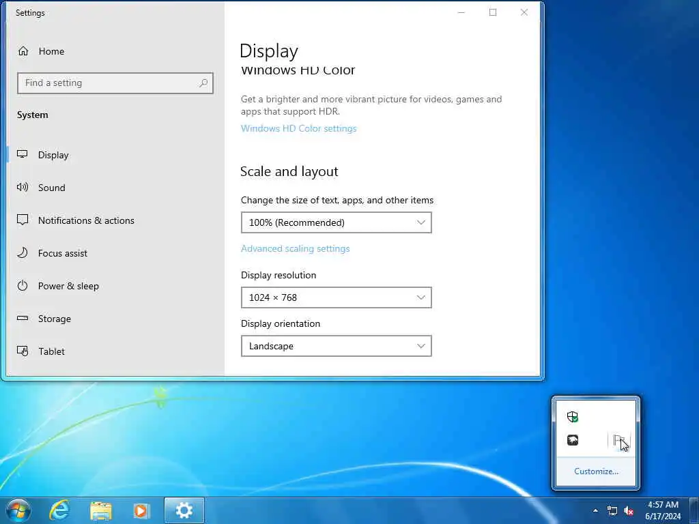Focus the Find a setting search box
The height and width of the screenshot is (524, 699).
coord(115,83)
